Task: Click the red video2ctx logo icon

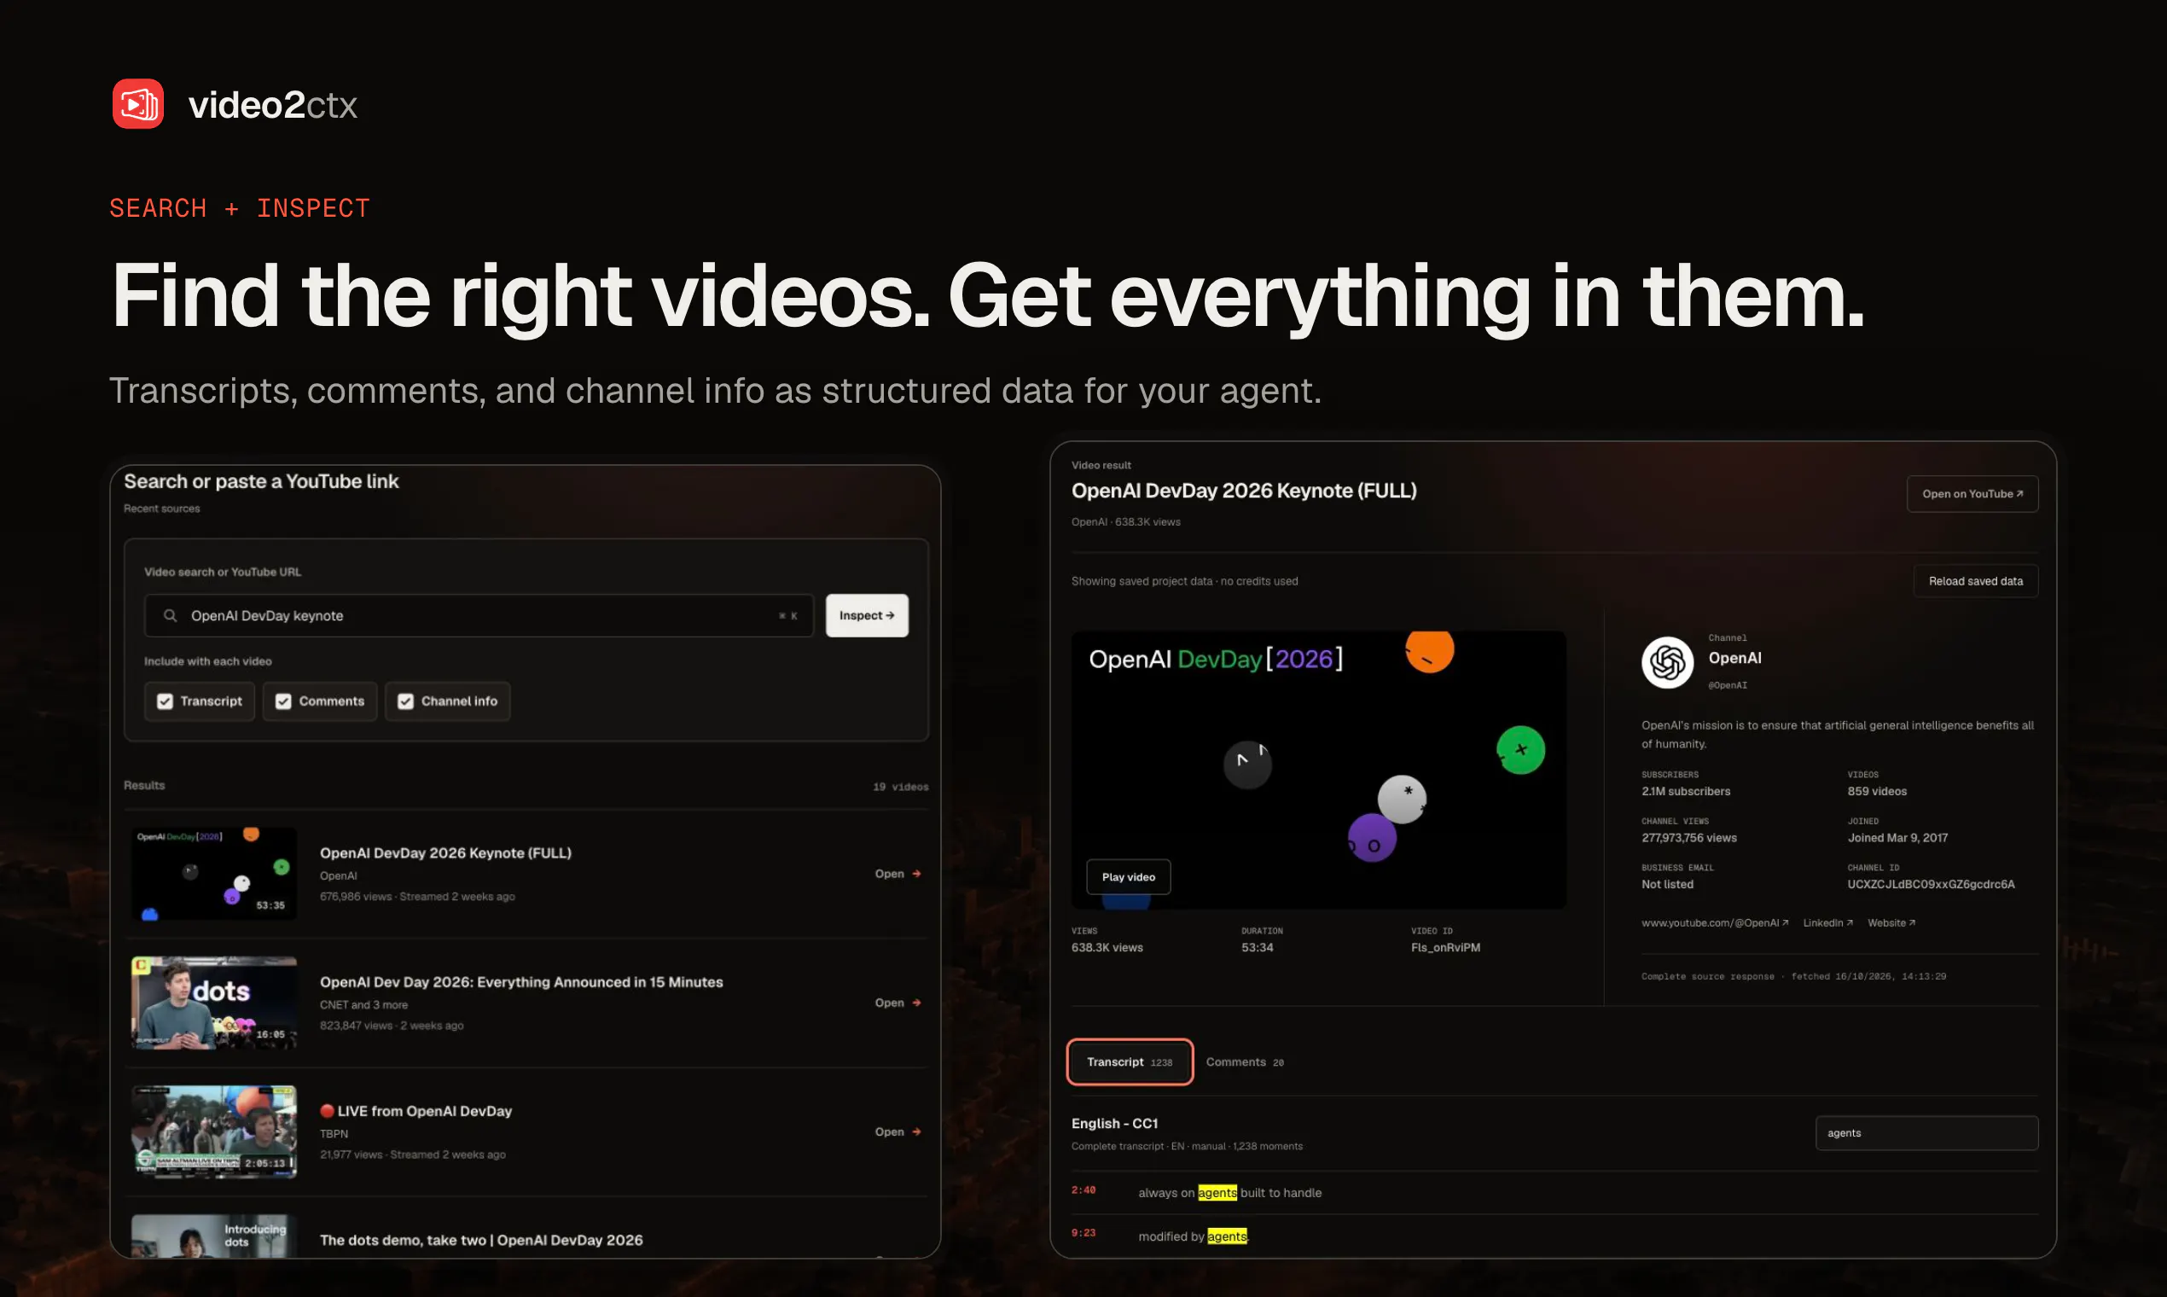Action: pos(138,104)
